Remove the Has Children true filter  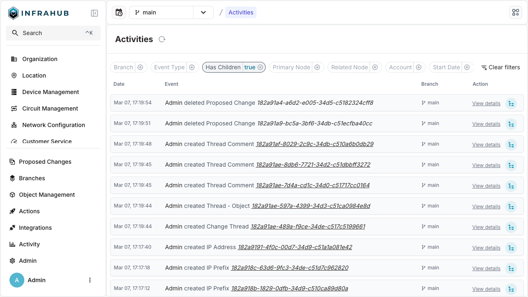260,67
